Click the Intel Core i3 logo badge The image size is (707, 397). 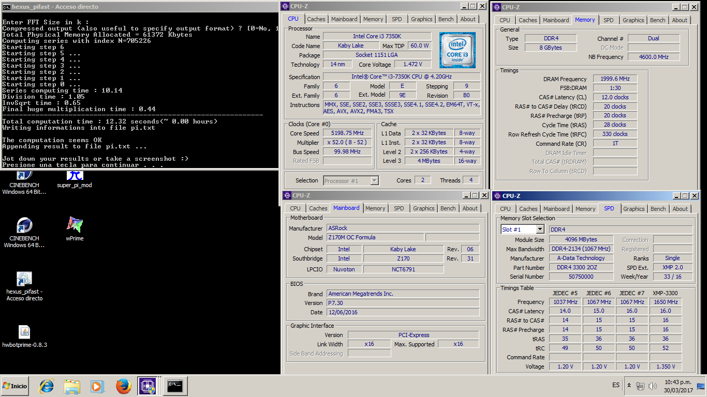(458, 50)
